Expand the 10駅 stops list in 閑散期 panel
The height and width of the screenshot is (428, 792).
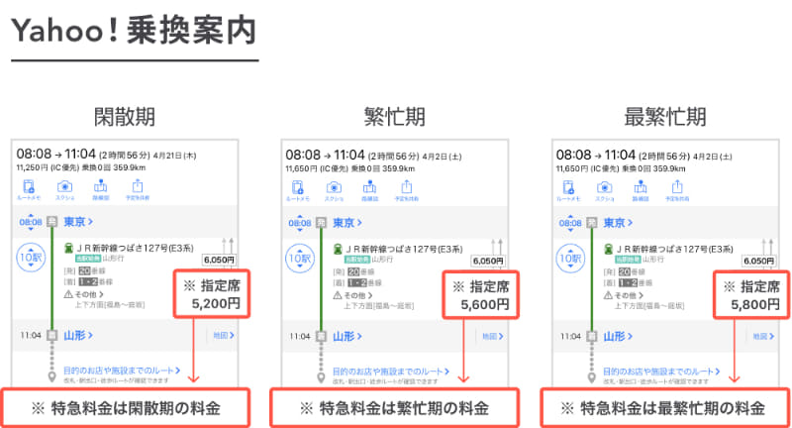tap(31, 258)
